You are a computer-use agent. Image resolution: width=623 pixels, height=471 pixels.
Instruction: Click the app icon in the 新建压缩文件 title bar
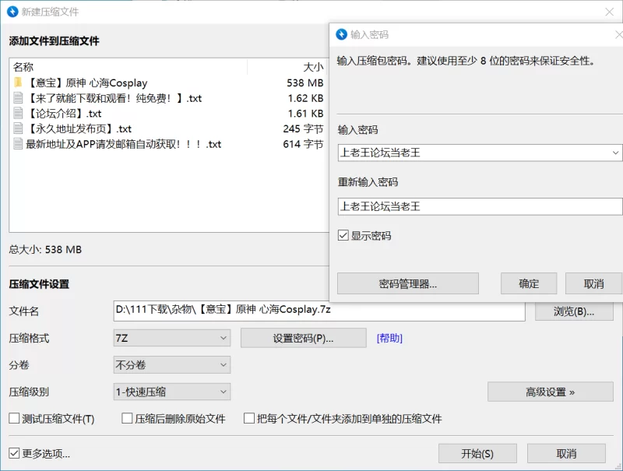pyautogui.click(x=12, y=12)
